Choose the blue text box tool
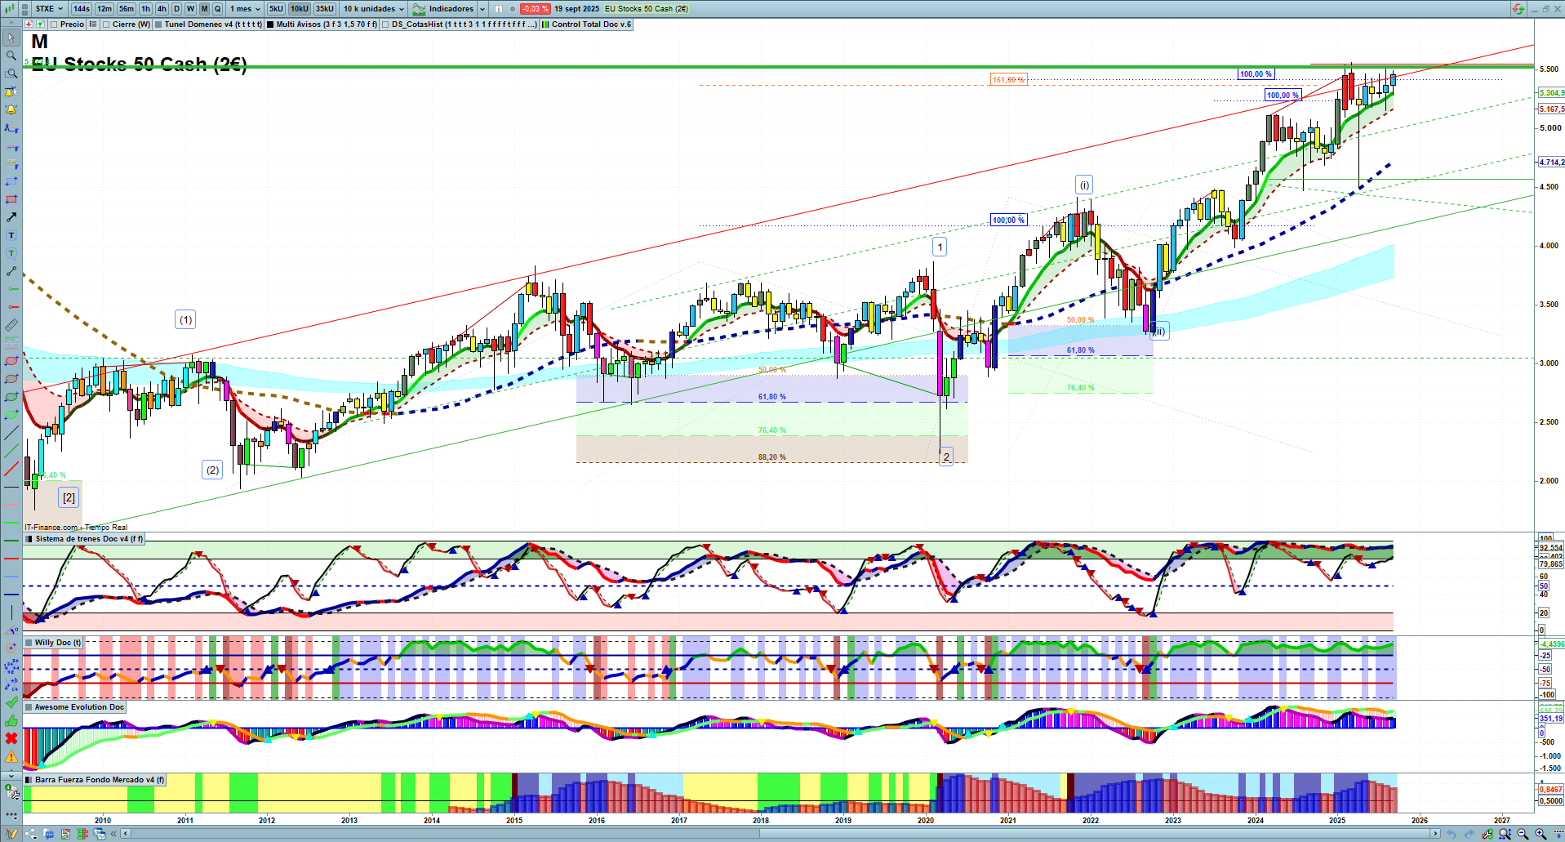1565x842 pixels. click(x=11, y=235)
